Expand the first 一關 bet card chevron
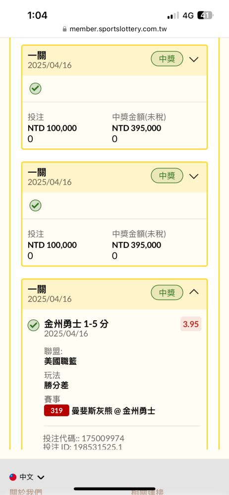229x495 pixels. [194, 59]
